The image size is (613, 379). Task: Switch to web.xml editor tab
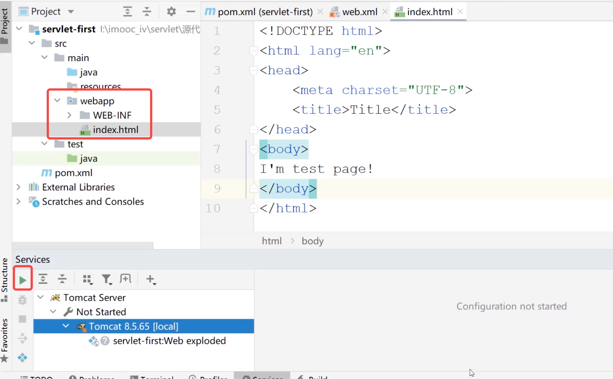click(359, 12)
